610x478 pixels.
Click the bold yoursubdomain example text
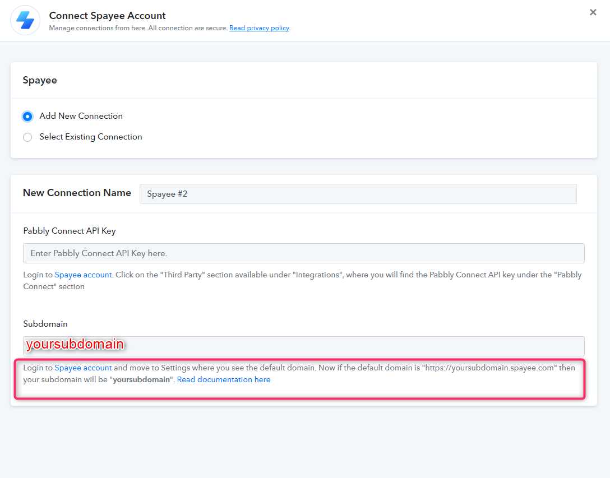click(141, 379)
